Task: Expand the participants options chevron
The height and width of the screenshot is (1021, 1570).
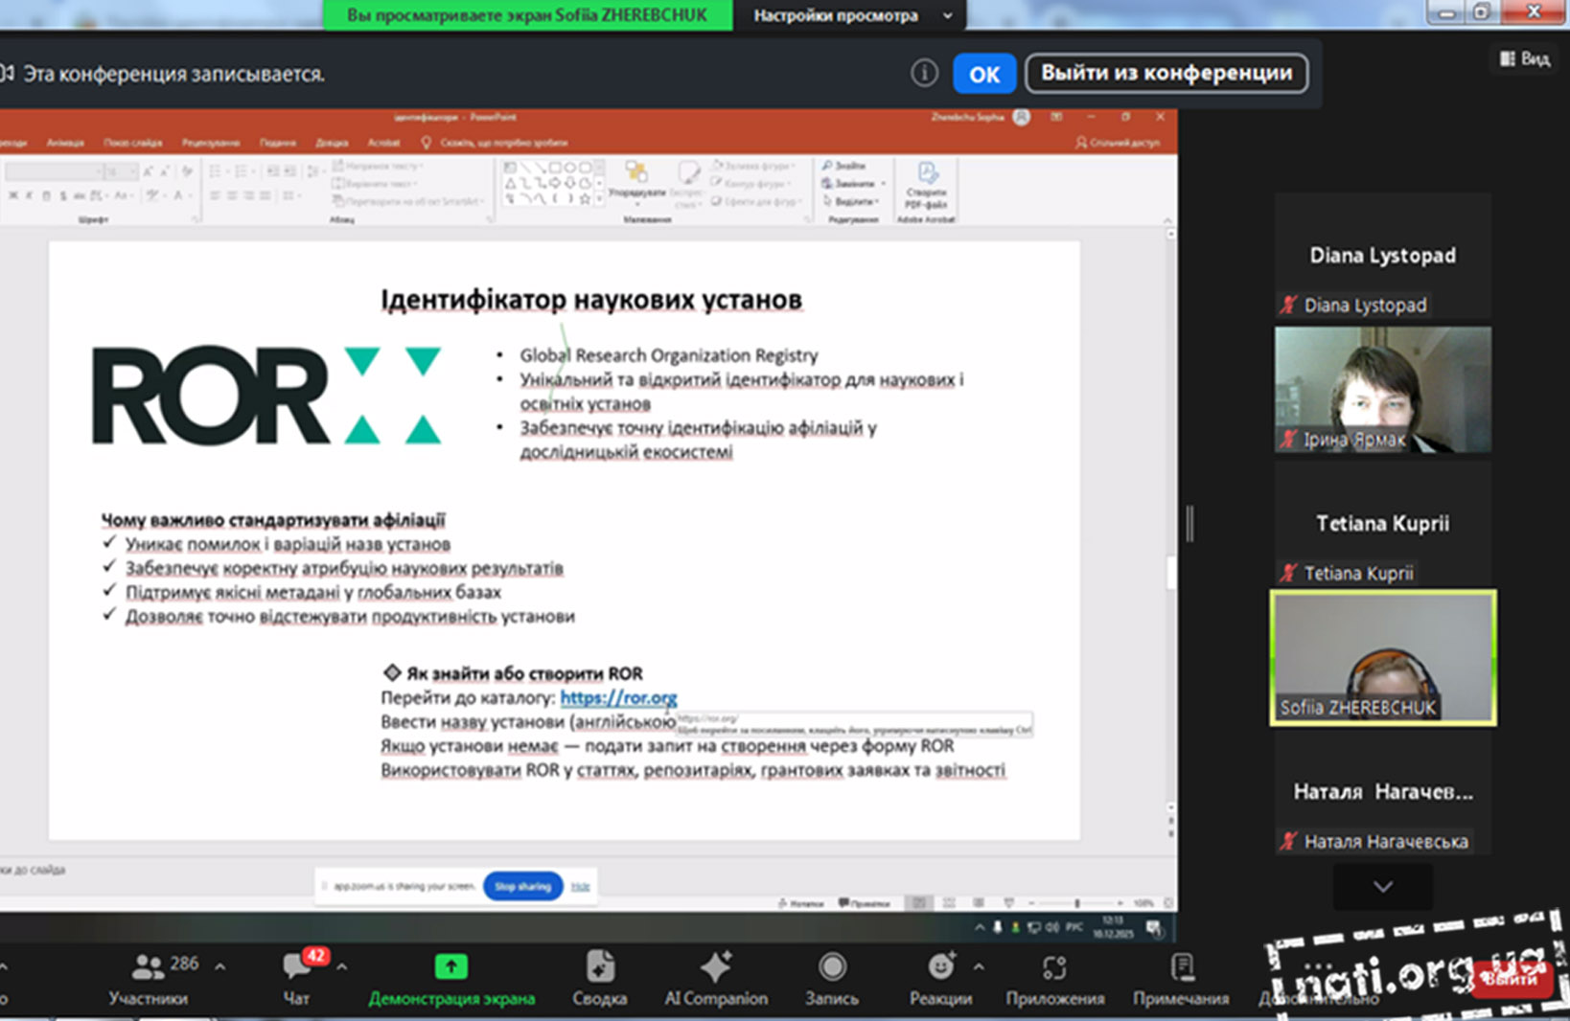Action: click(x=220, y=966)
